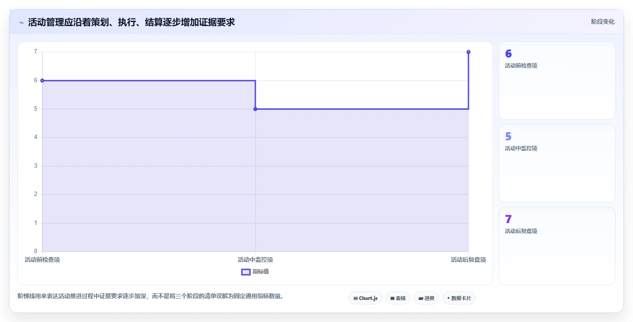This screenshot has height=322, width=633.
Task: Click y-axis tick label 3
Action: 36,166
